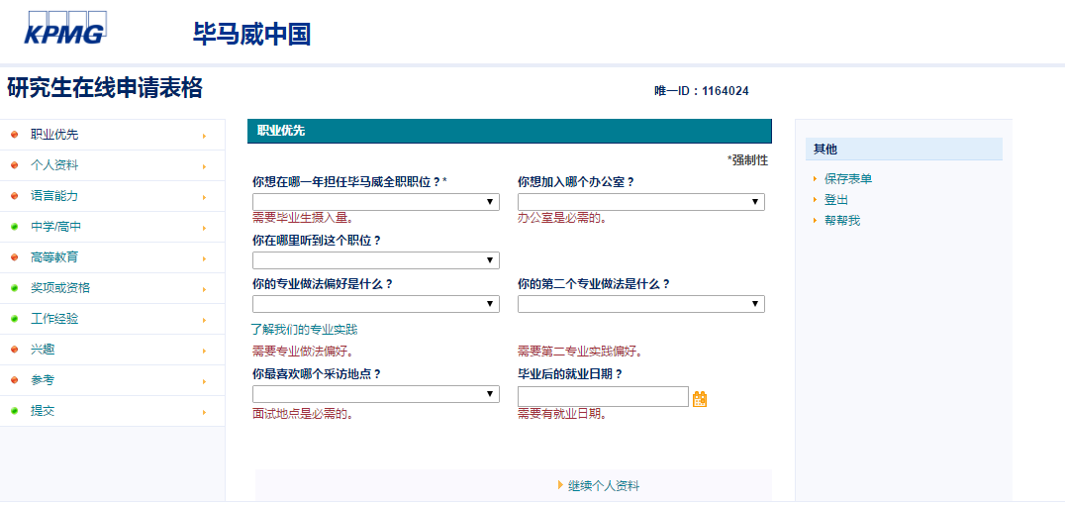
Task: Click the 了解我们的专业实践 link
Action: [x=305, y=329]
